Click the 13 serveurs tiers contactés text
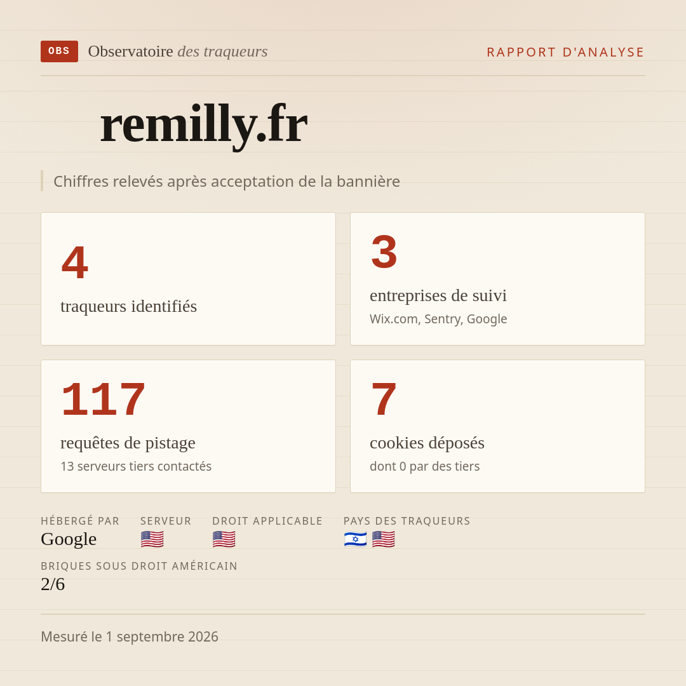Viewport: 686px width, 686px height. tap(136, 466)
